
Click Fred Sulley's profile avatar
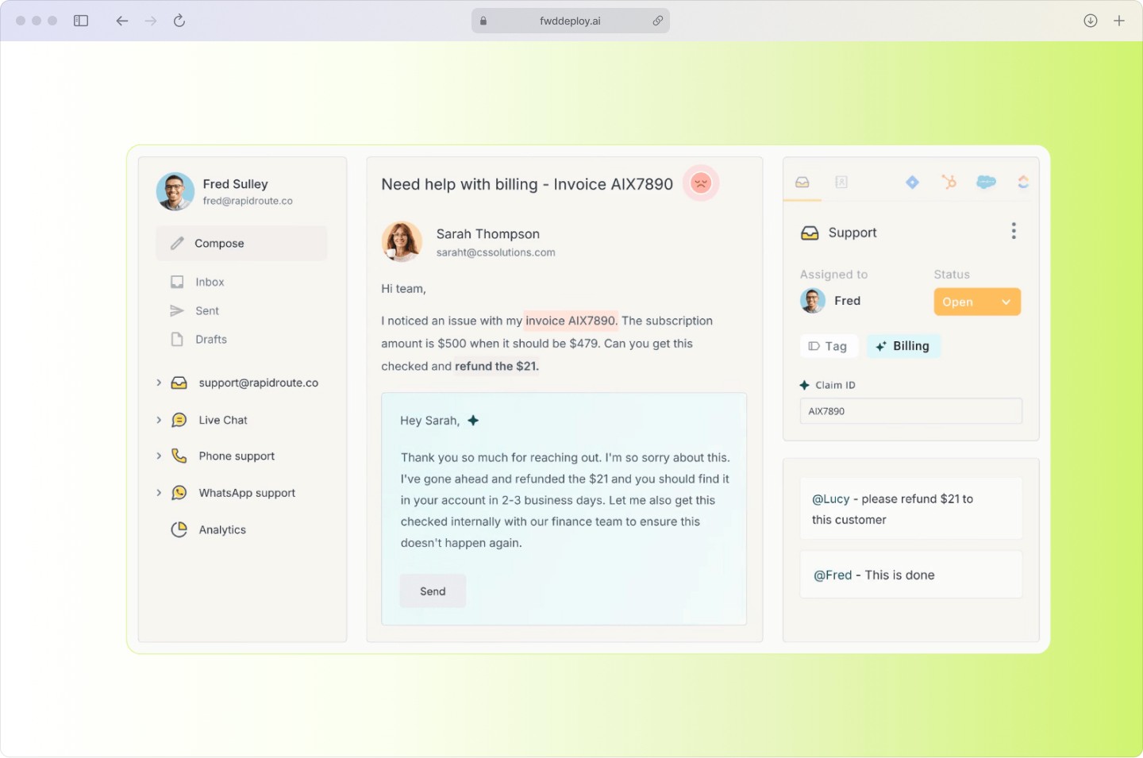pyautogui.click(x=175, y=191)
